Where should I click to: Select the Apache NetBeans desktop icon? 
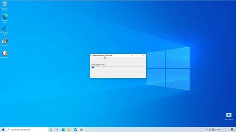point(4,54)
